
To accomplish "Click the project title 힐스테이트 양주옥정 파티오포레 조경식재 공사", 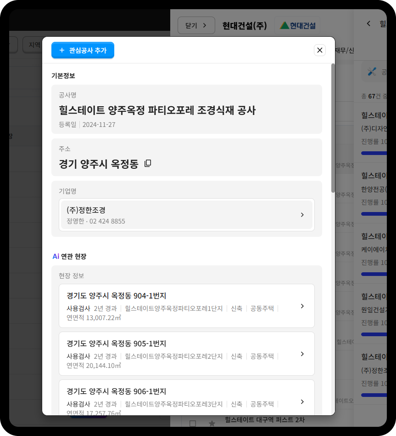I will pos(157,110).
